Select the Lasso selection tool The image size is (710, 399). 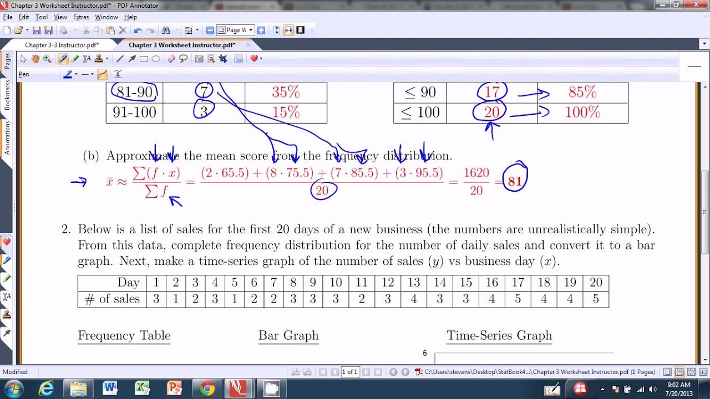click(183, 59)
